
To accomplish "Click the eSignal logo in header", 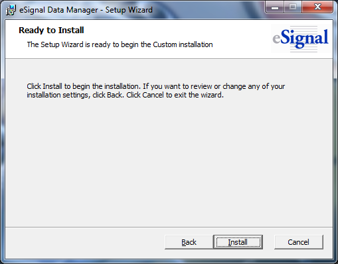I will (x=300, y=39).
